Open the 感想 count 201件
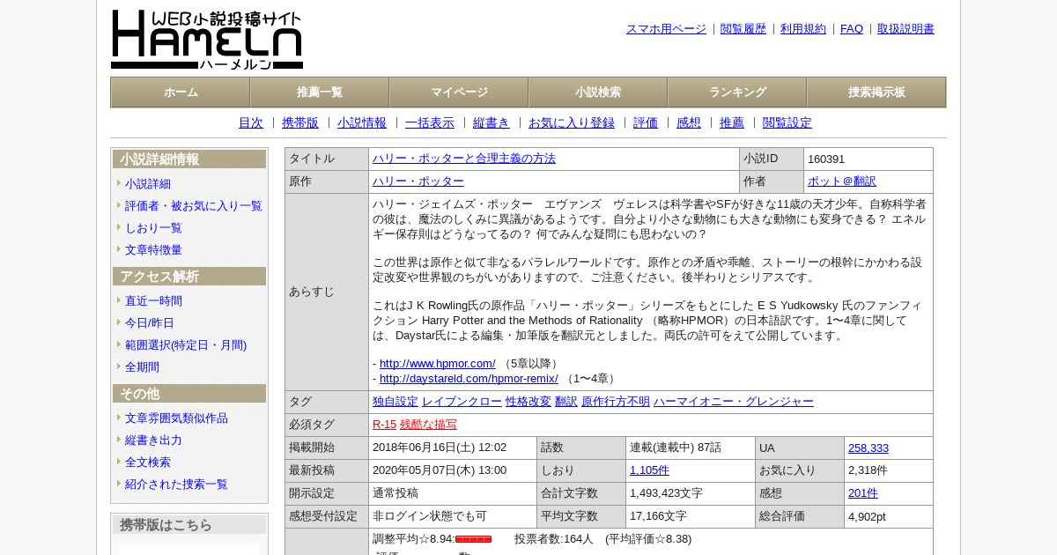This screenshot has width=1057, height=555. point(863,494)
